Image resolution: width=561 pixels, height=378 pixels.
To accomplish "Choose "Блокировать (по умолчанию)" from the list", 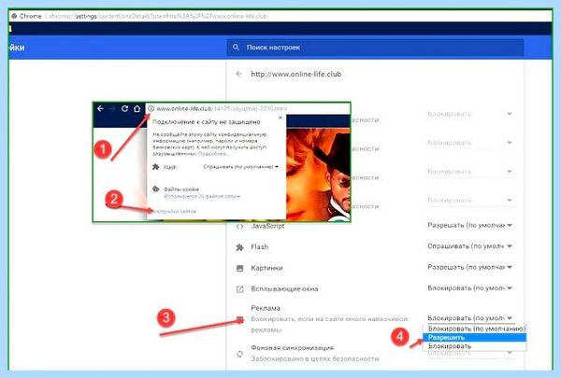I will point(475,329).
